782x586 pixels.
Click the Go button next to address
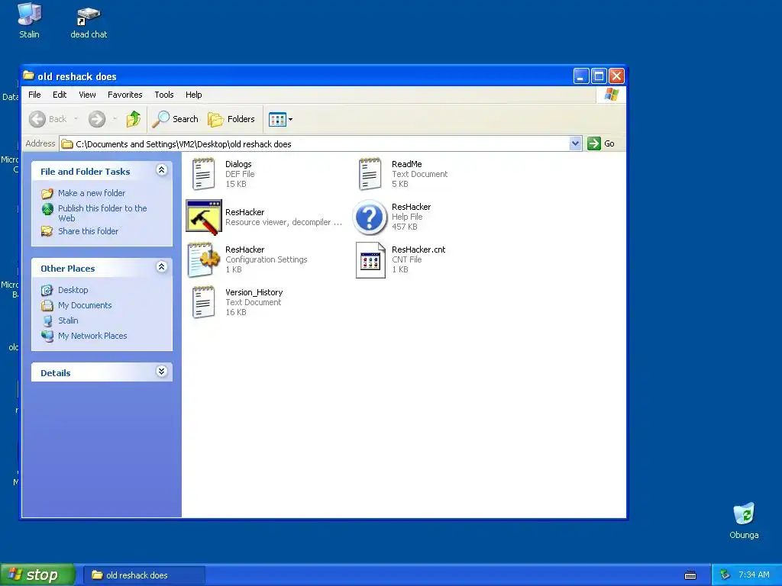[x=601, y=143]
